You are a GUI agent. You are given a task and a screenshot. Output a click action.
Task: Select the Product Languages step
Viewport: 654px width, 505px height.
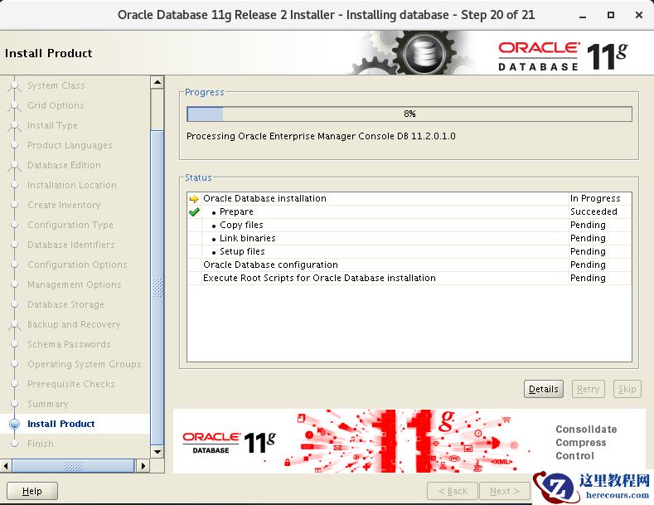pyautogui.click(x=70, y=145)
